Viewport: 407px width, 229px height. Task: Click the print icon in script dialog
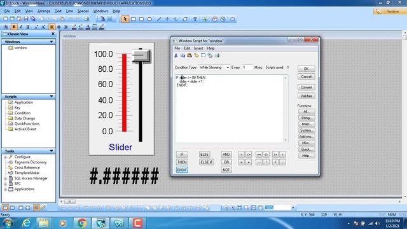217,55
